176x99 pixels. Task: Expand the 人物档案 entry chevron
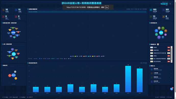[171, 73]
